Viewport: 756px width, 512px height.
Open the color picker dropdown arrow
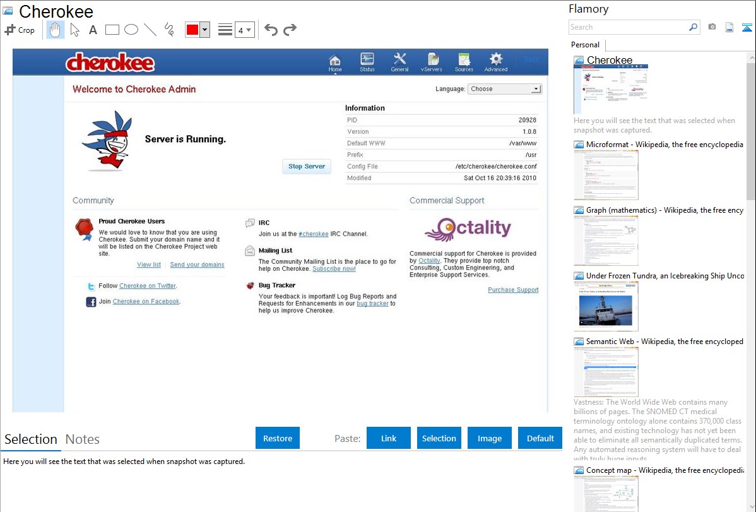click(x=205, y=30)
